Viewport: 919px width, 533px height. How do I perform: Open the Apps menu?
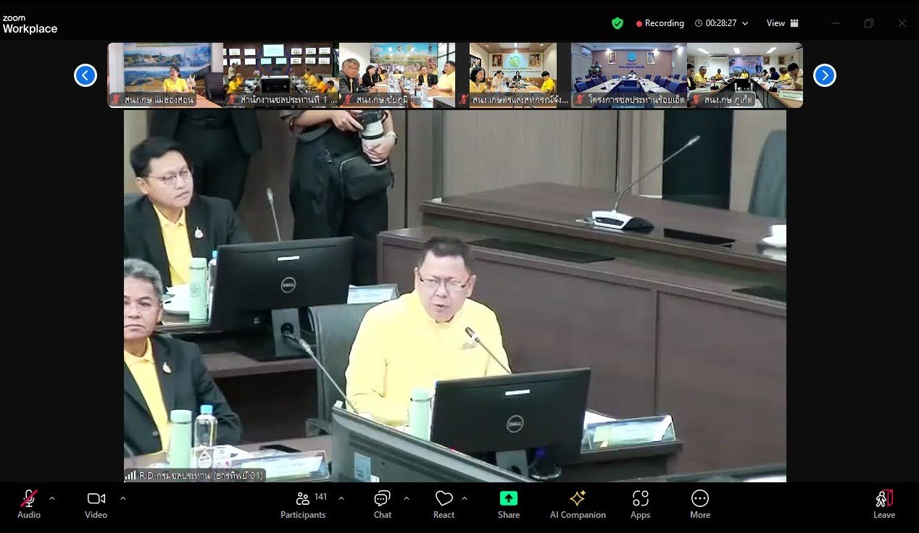click(640, 504)
